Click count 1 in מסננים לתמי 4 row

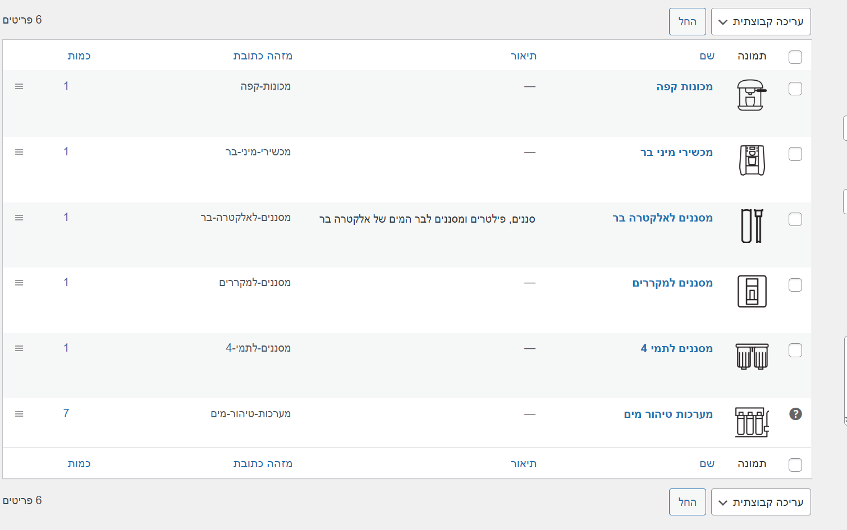pos(66,348)
